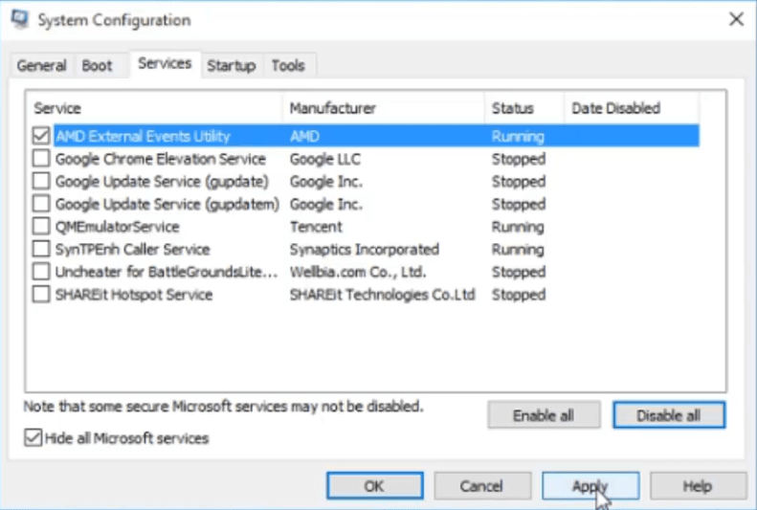
Task: Click the Apply button
Action: [590, 486]
